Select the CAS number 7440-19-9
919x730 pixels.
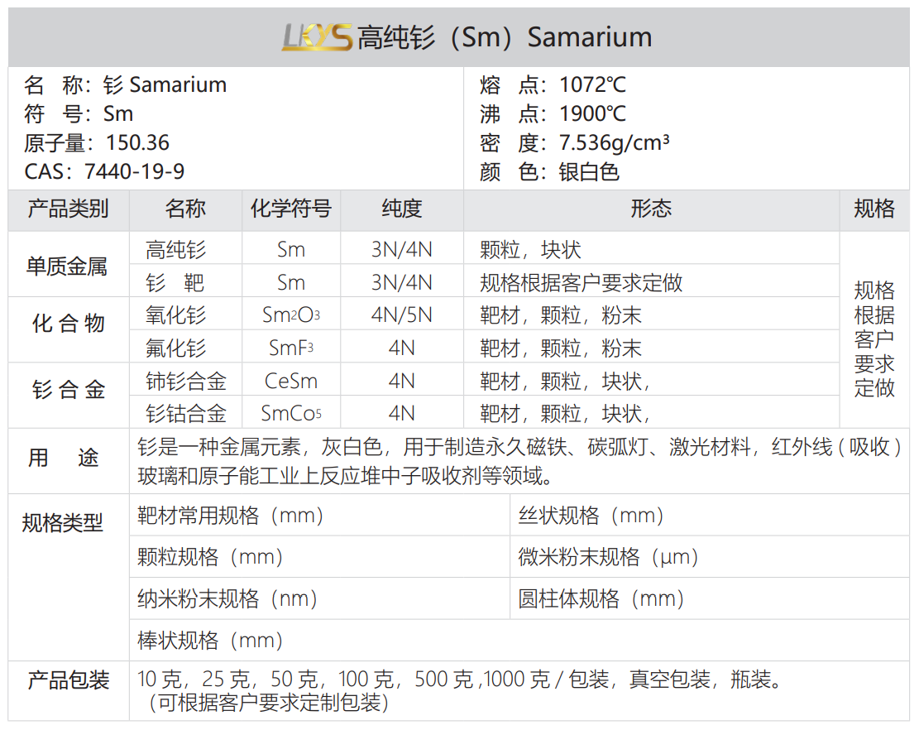pyautogui.click(x=134, y=171)
